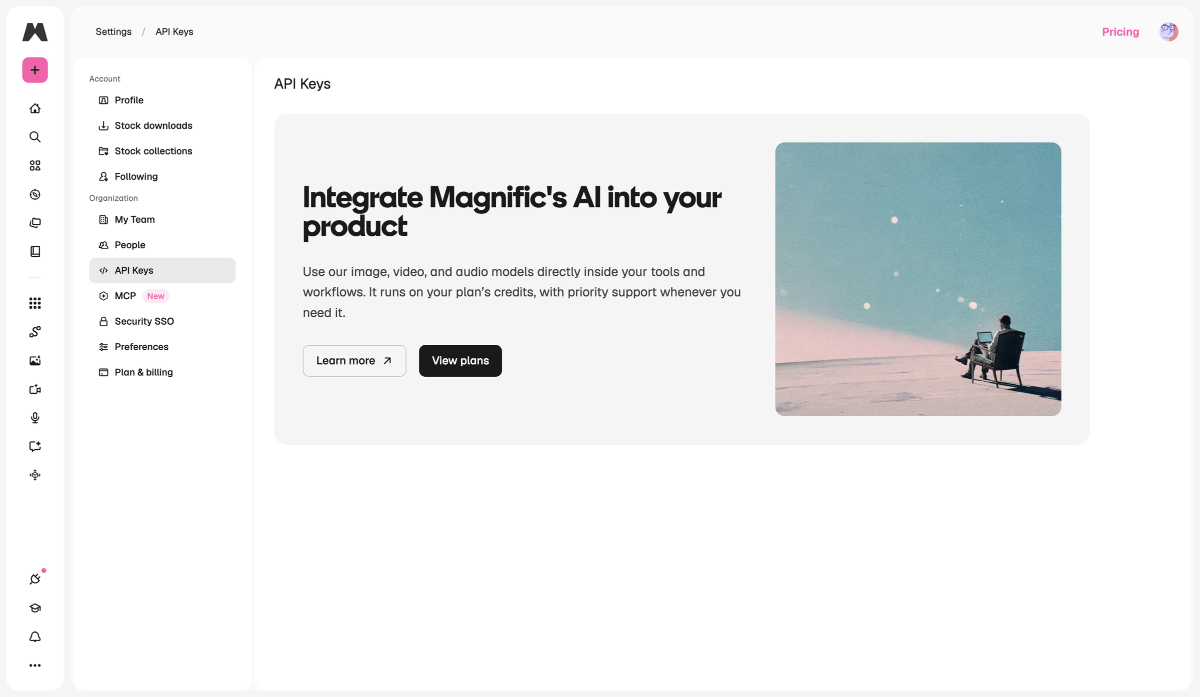The image size is (1200, 697).
Task: Click the four-arrow move sidebar icon
Action: (35, 475)
